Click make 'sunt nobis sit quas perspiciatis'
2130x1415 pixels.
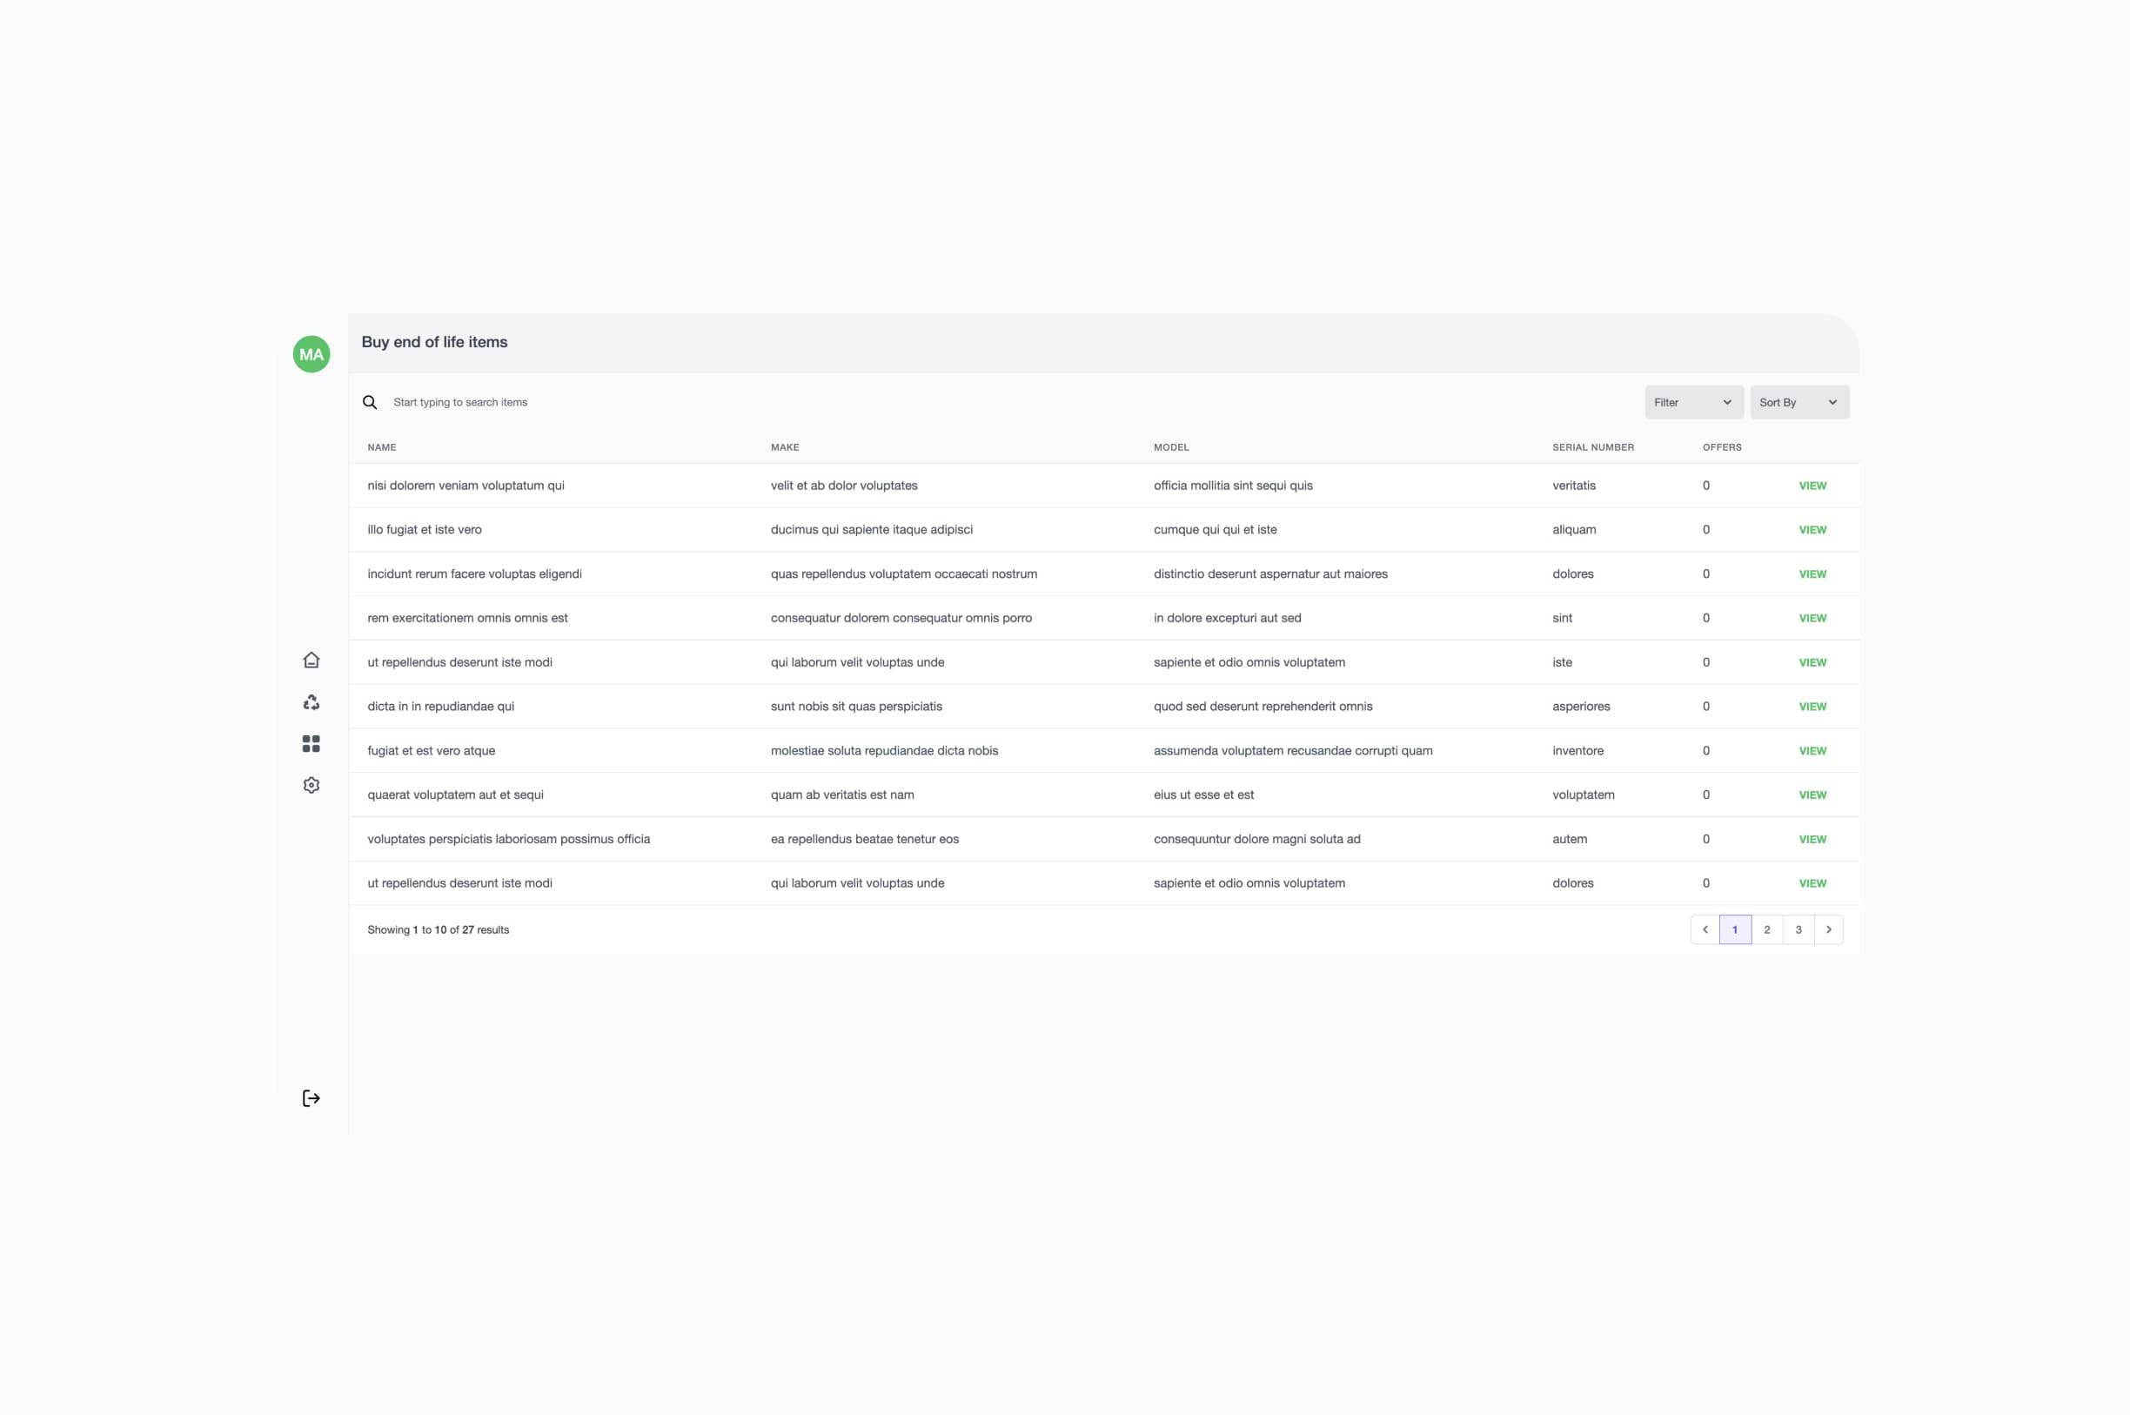tap(856, 707)
